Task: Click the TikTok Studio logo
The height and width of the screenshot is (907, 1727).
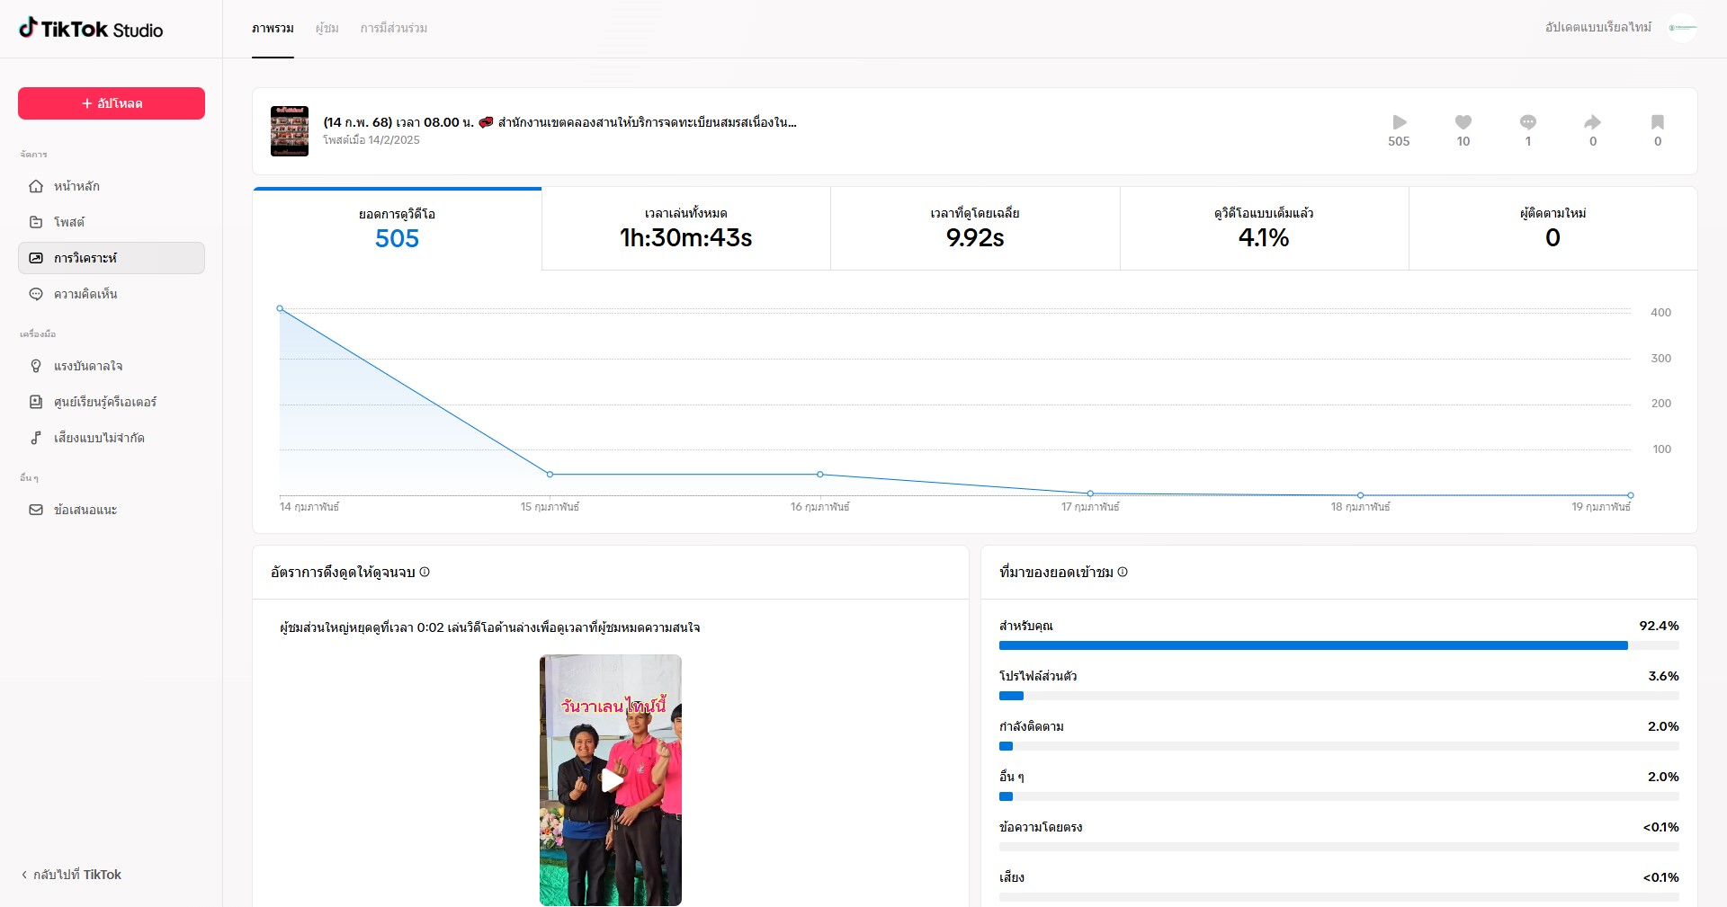Action: click(91, 29)
